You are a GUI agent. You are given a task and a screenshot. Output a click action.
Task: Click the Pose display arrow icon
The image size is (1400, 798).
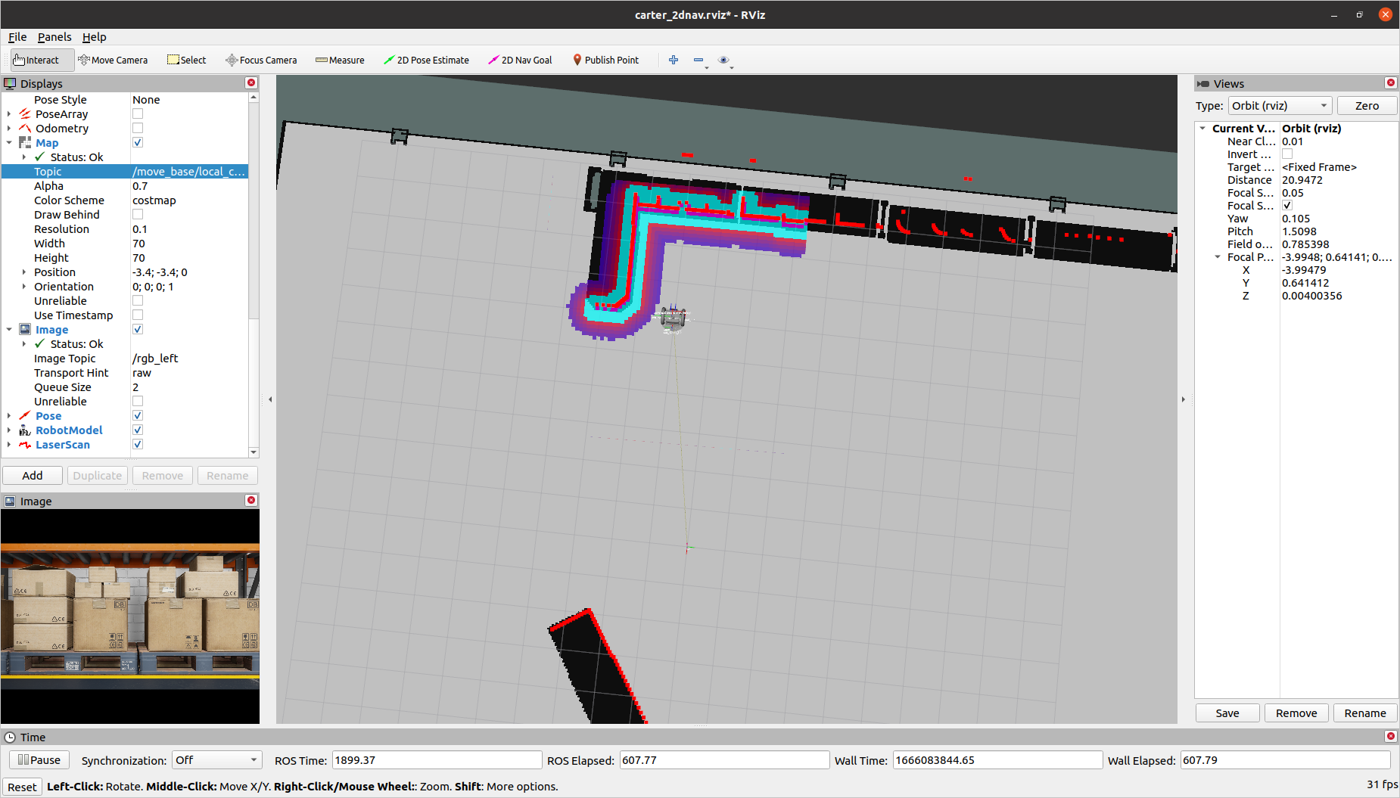(25, 416)
